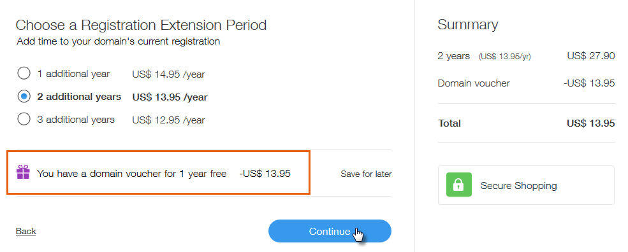Click the Domain voucher line in Summary
This screenshot has width=628, height=252.
[x=474, y=83]
